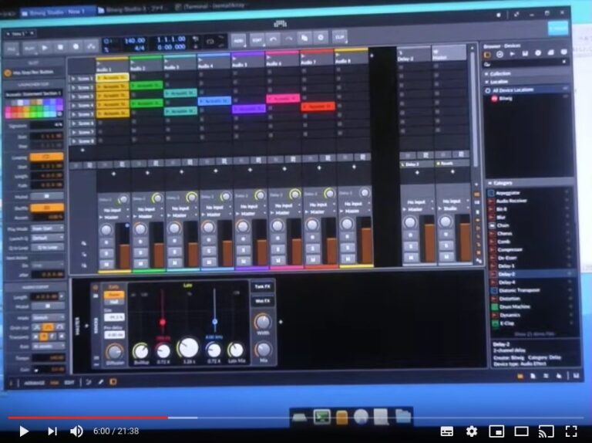Click the orange Browser panel icon at bottom right
The image size is (592, 443).
tap(520, 376)
